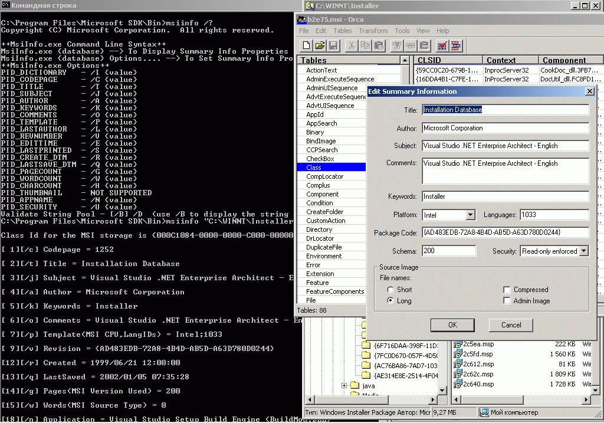Click the Open file toolbar icon in Orca
This screenshot has height=423, width=604.
tap(320, 46)
